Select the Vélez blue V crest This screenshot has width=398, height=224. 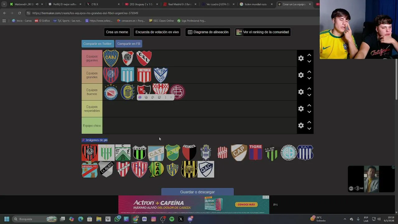pos(161,75)
